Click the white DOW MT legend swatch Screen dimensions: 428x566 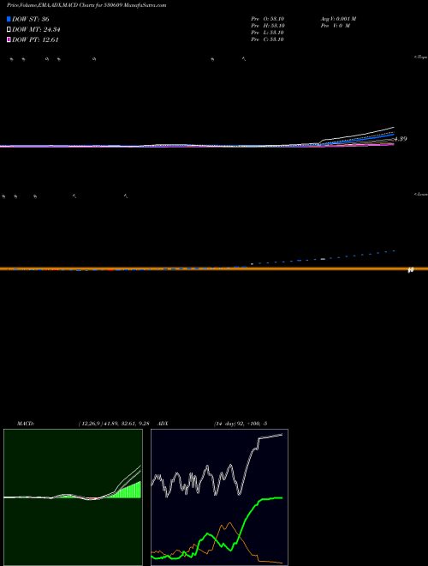[x=9, y=30]
